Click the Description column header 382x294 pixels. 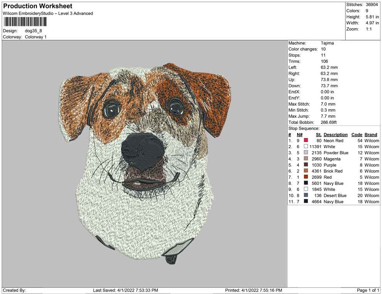click(335, 135)
